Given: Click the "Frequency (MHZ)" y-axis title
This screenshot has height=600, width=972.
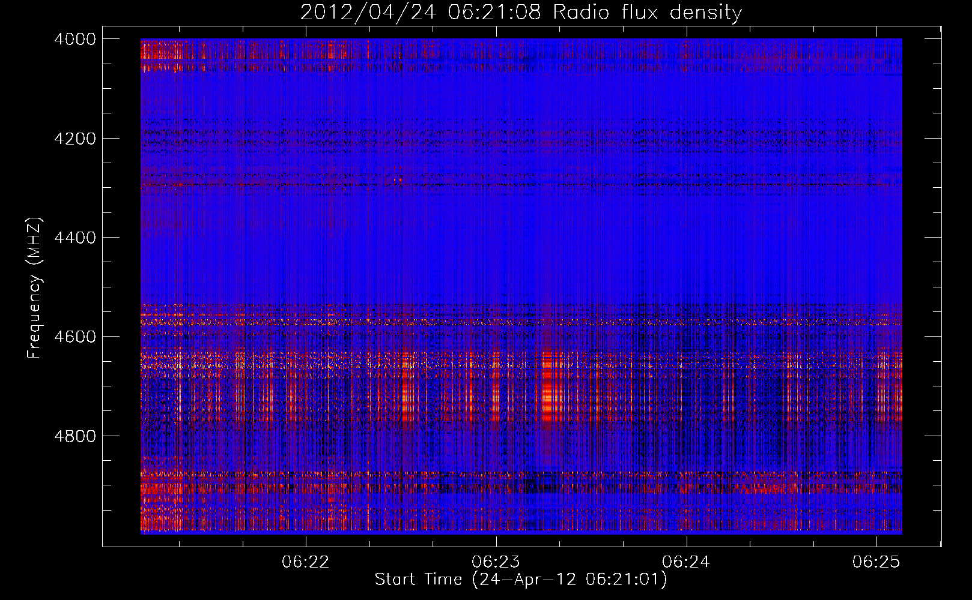Looking at the screenshot, I should coord(34,288).
